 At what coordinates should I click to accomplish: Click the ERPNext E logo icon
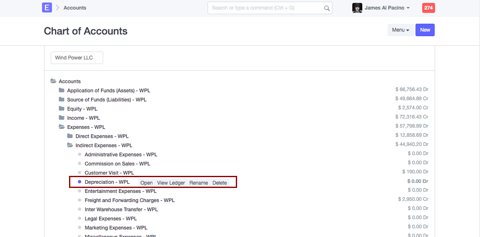tap(47, 7)
